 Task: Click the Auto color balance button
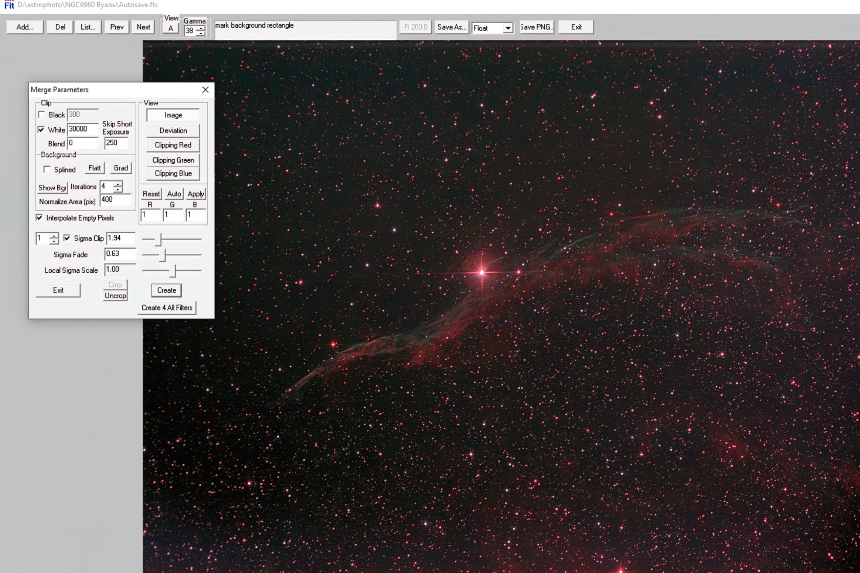(174, 194)
